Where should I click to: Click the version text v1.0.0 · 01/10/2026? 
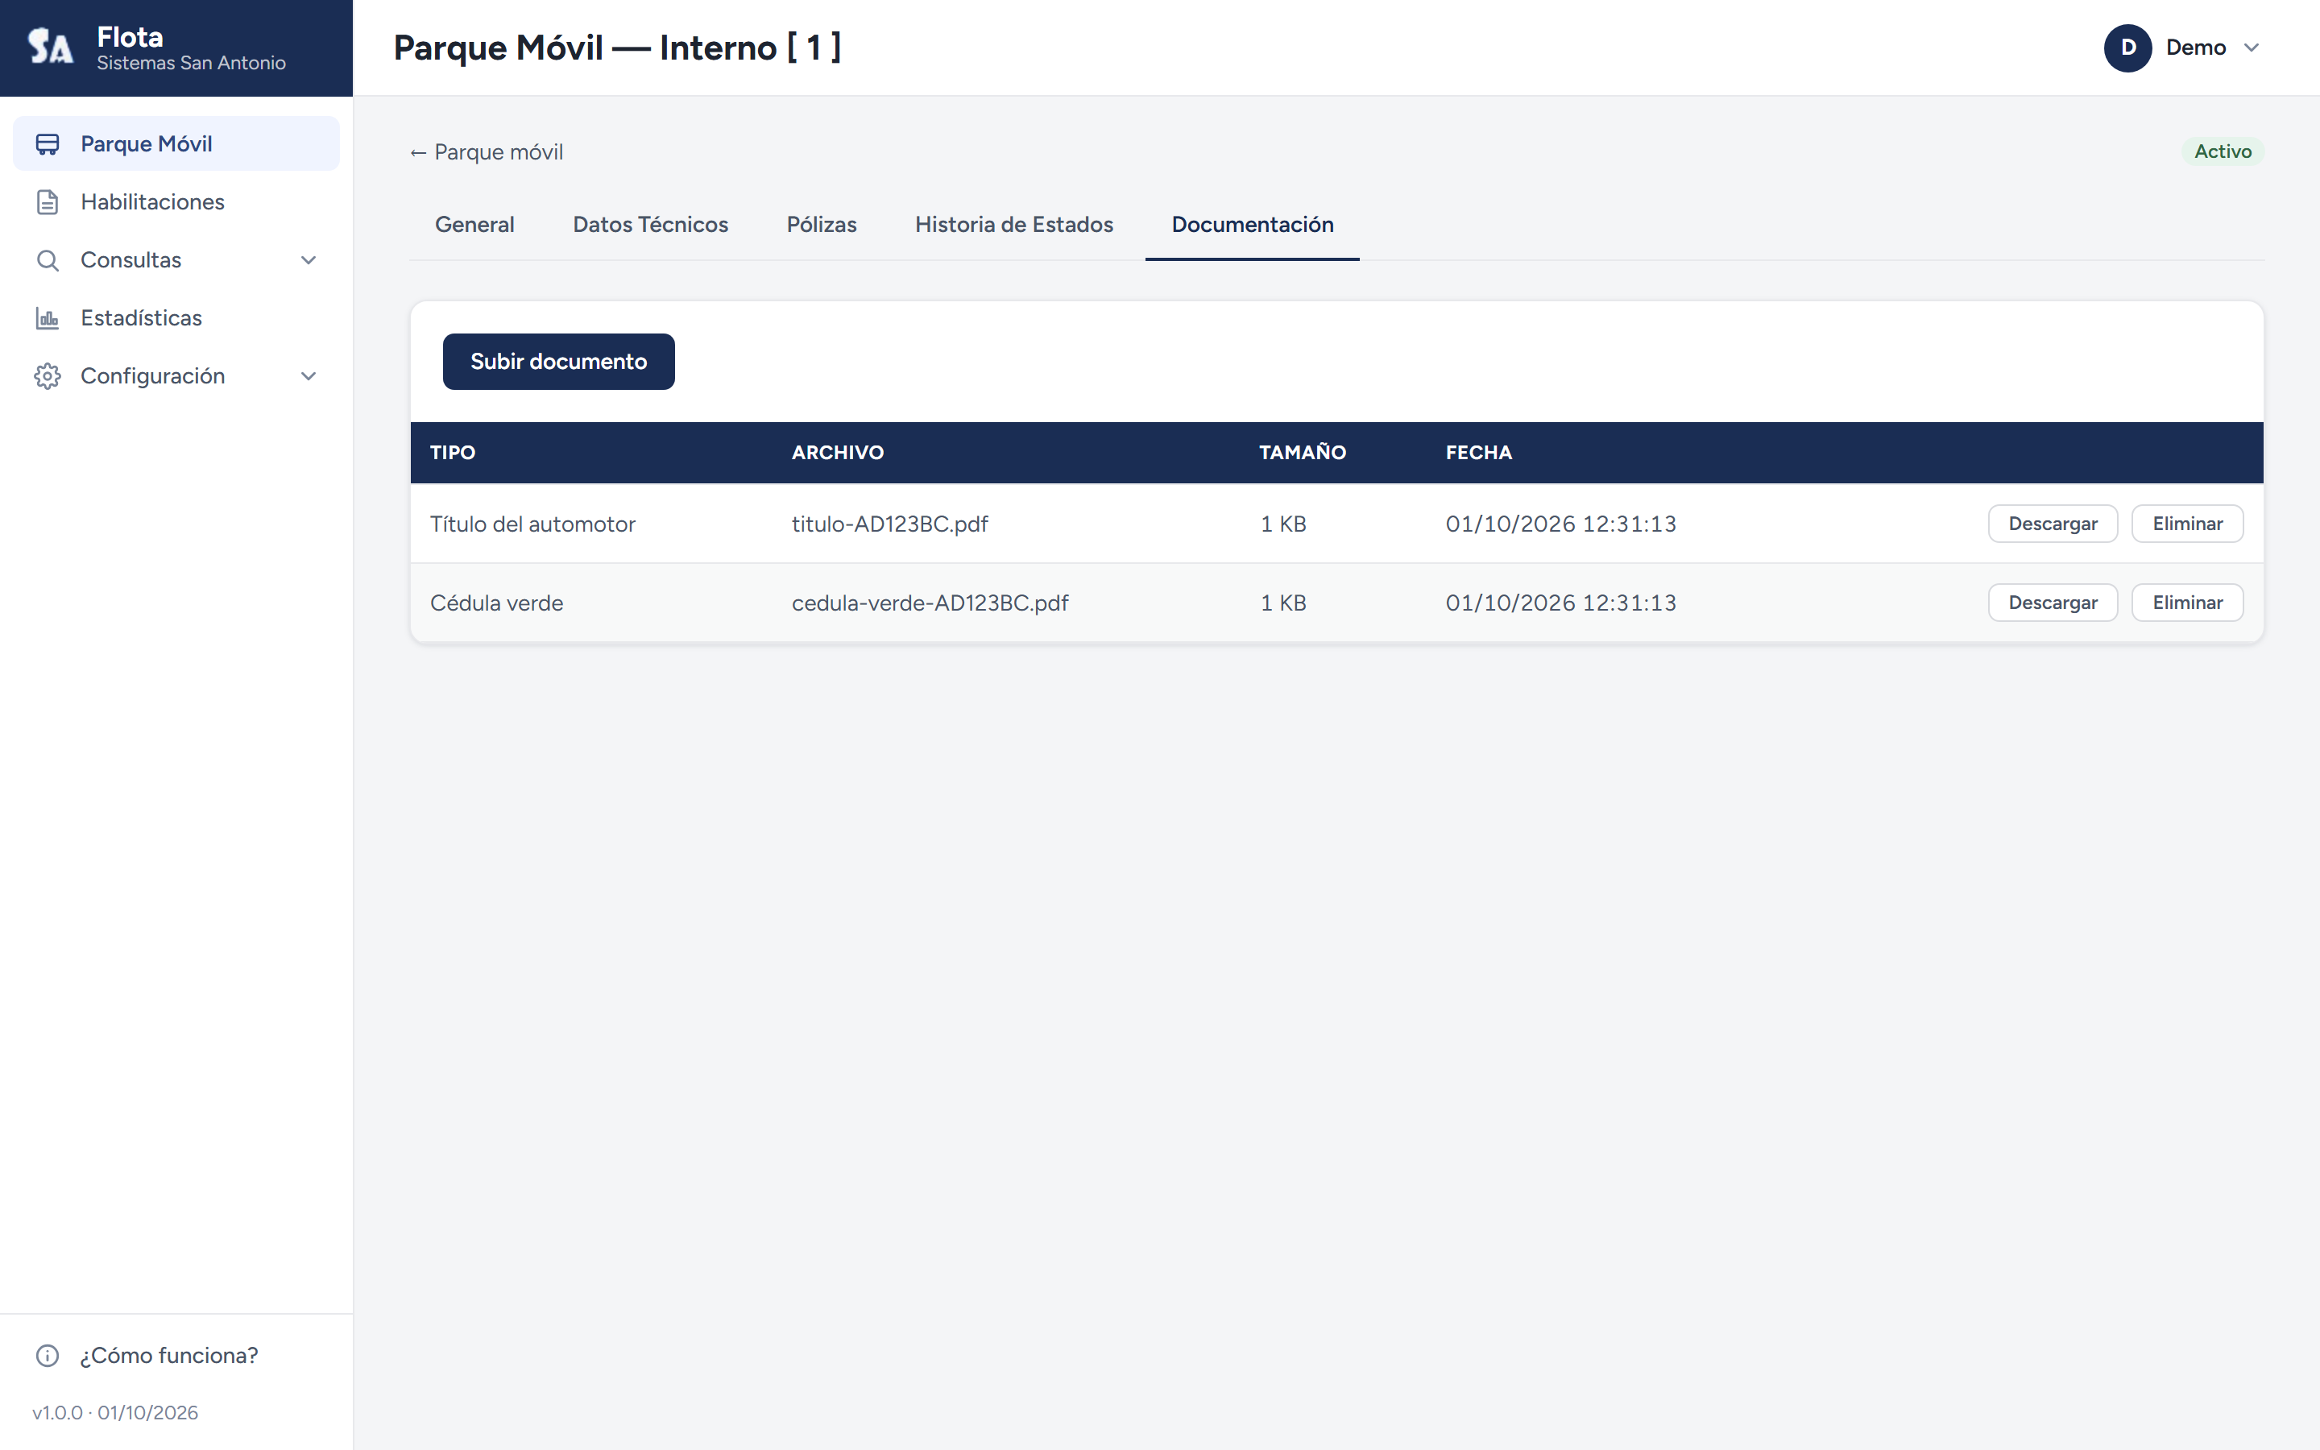tap(115, 1413)
